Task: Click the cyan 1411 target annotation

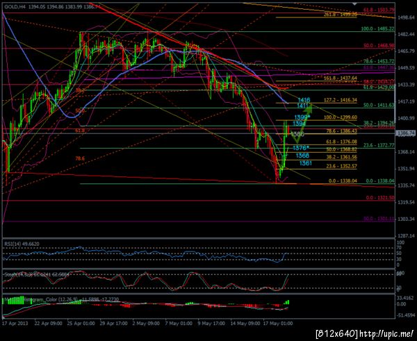Action: coord(302,106)
